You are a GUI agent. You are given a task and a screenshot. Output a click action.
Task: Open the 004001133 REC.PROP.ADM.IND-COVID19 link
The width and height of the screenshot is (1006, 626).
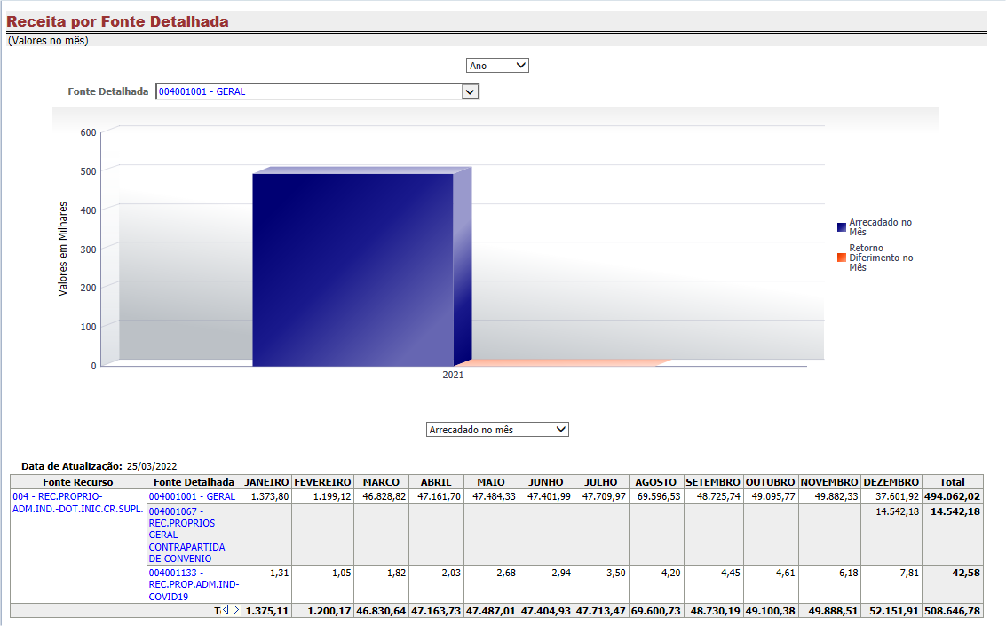[x=193, y=584]
